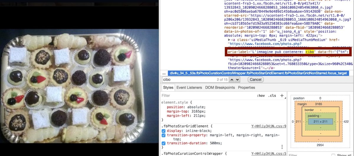354x156 pixels.
Task: Enable the Show all checkbox
Action: click(x=333, y=155)
